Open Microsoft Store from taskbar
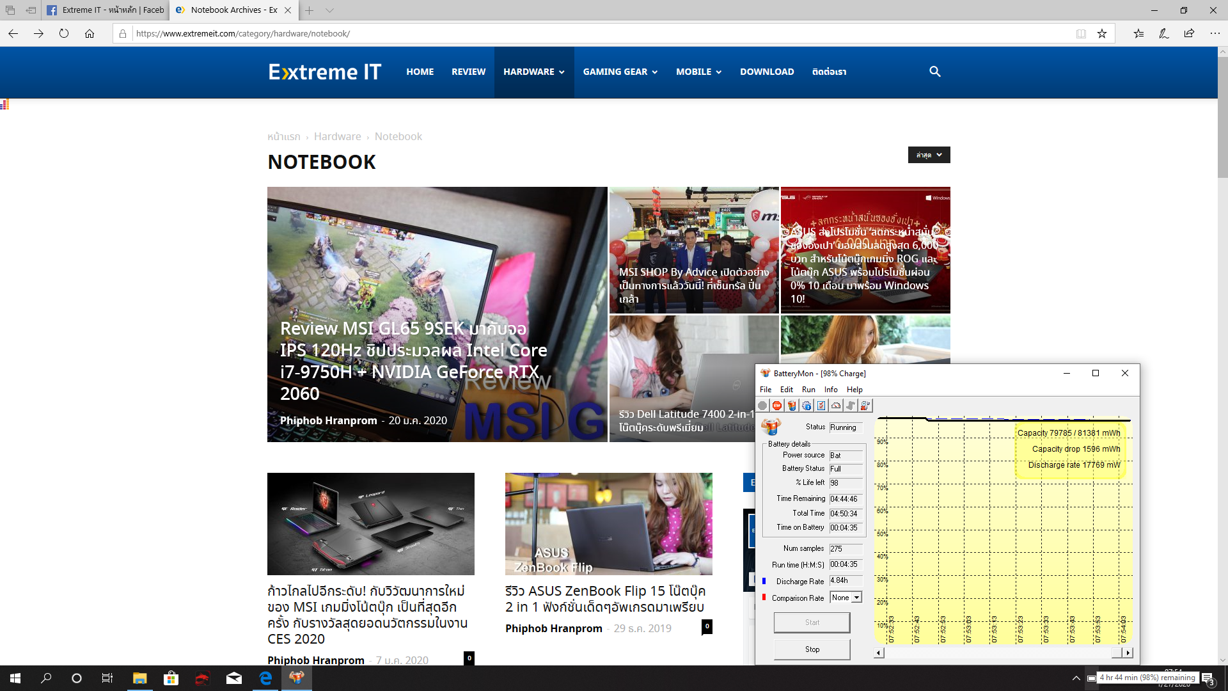 [x=171, y=678]
